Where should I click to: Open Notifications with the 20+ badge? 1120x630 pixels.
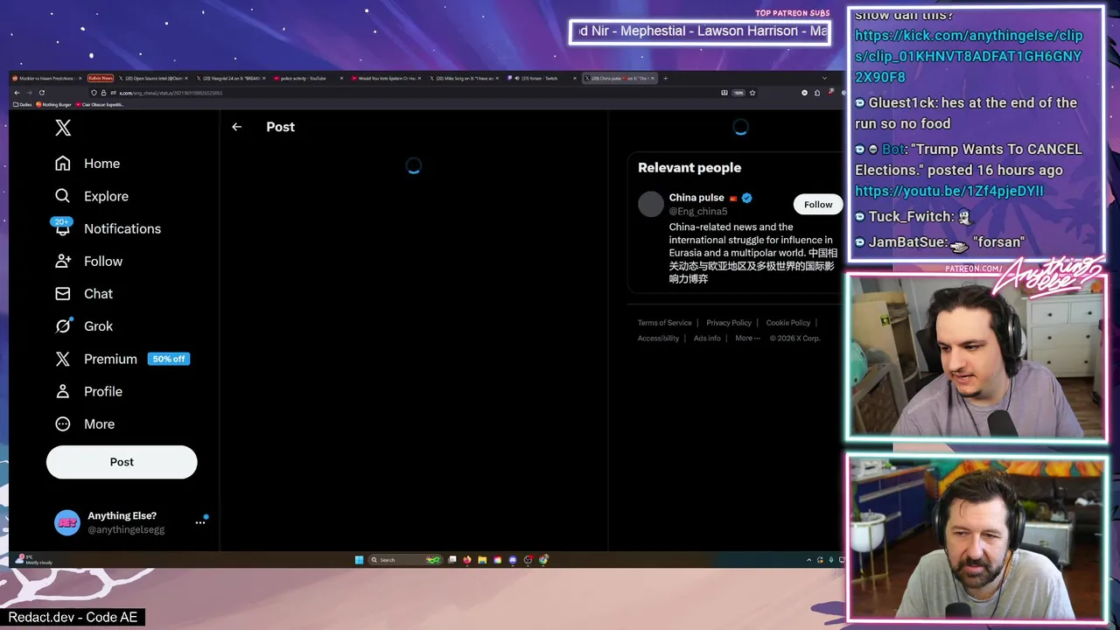click(107, 228)
